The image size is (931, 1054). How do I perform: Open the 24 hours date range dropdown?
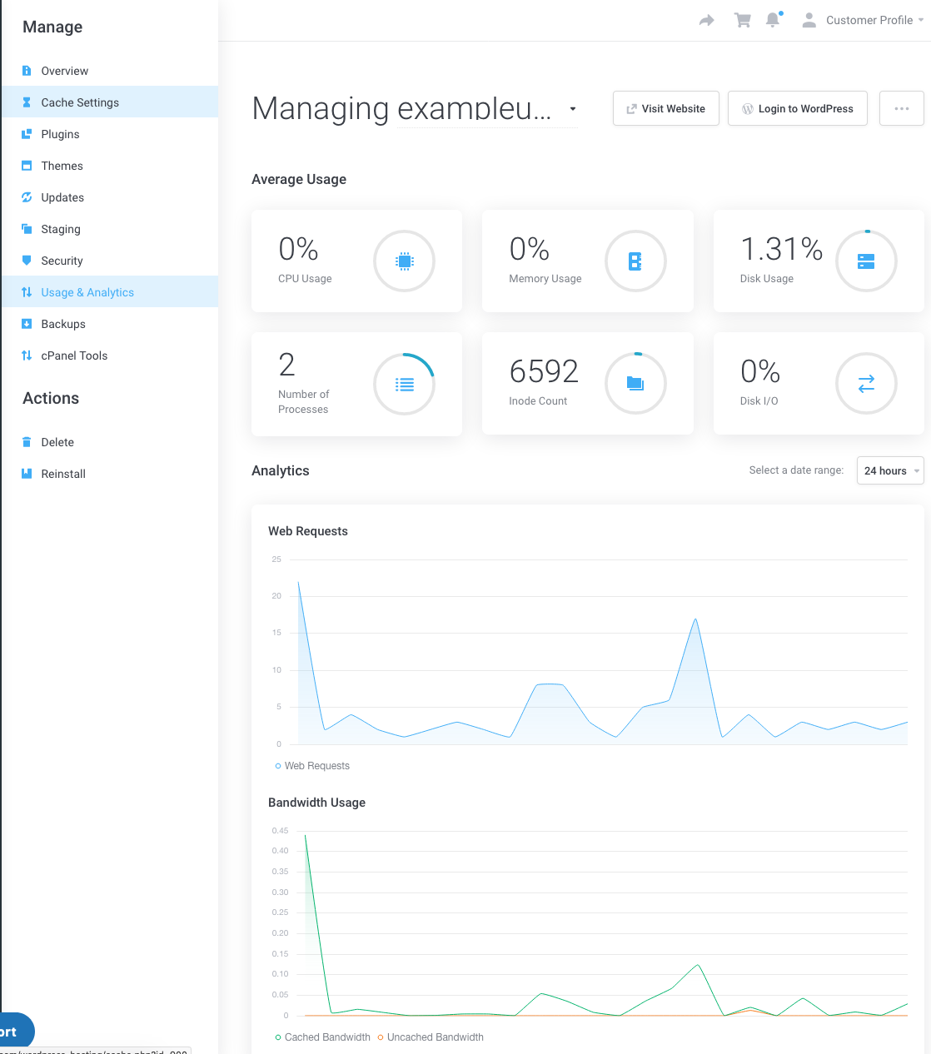pyautogui.click(x=890, y=471)
